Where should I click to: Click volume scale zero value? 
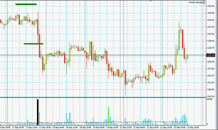[208, 124]
